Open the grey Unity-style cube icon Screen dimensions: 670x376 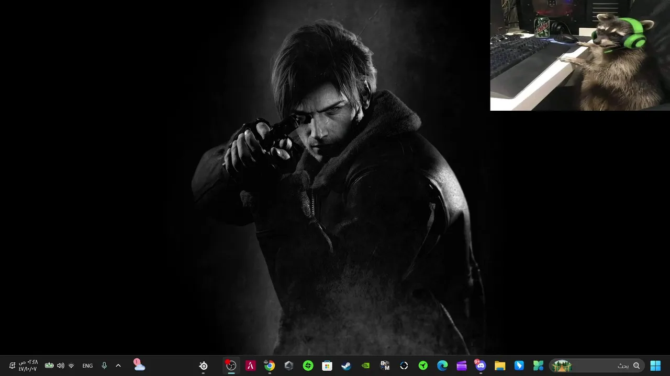(x=288, y=366)
